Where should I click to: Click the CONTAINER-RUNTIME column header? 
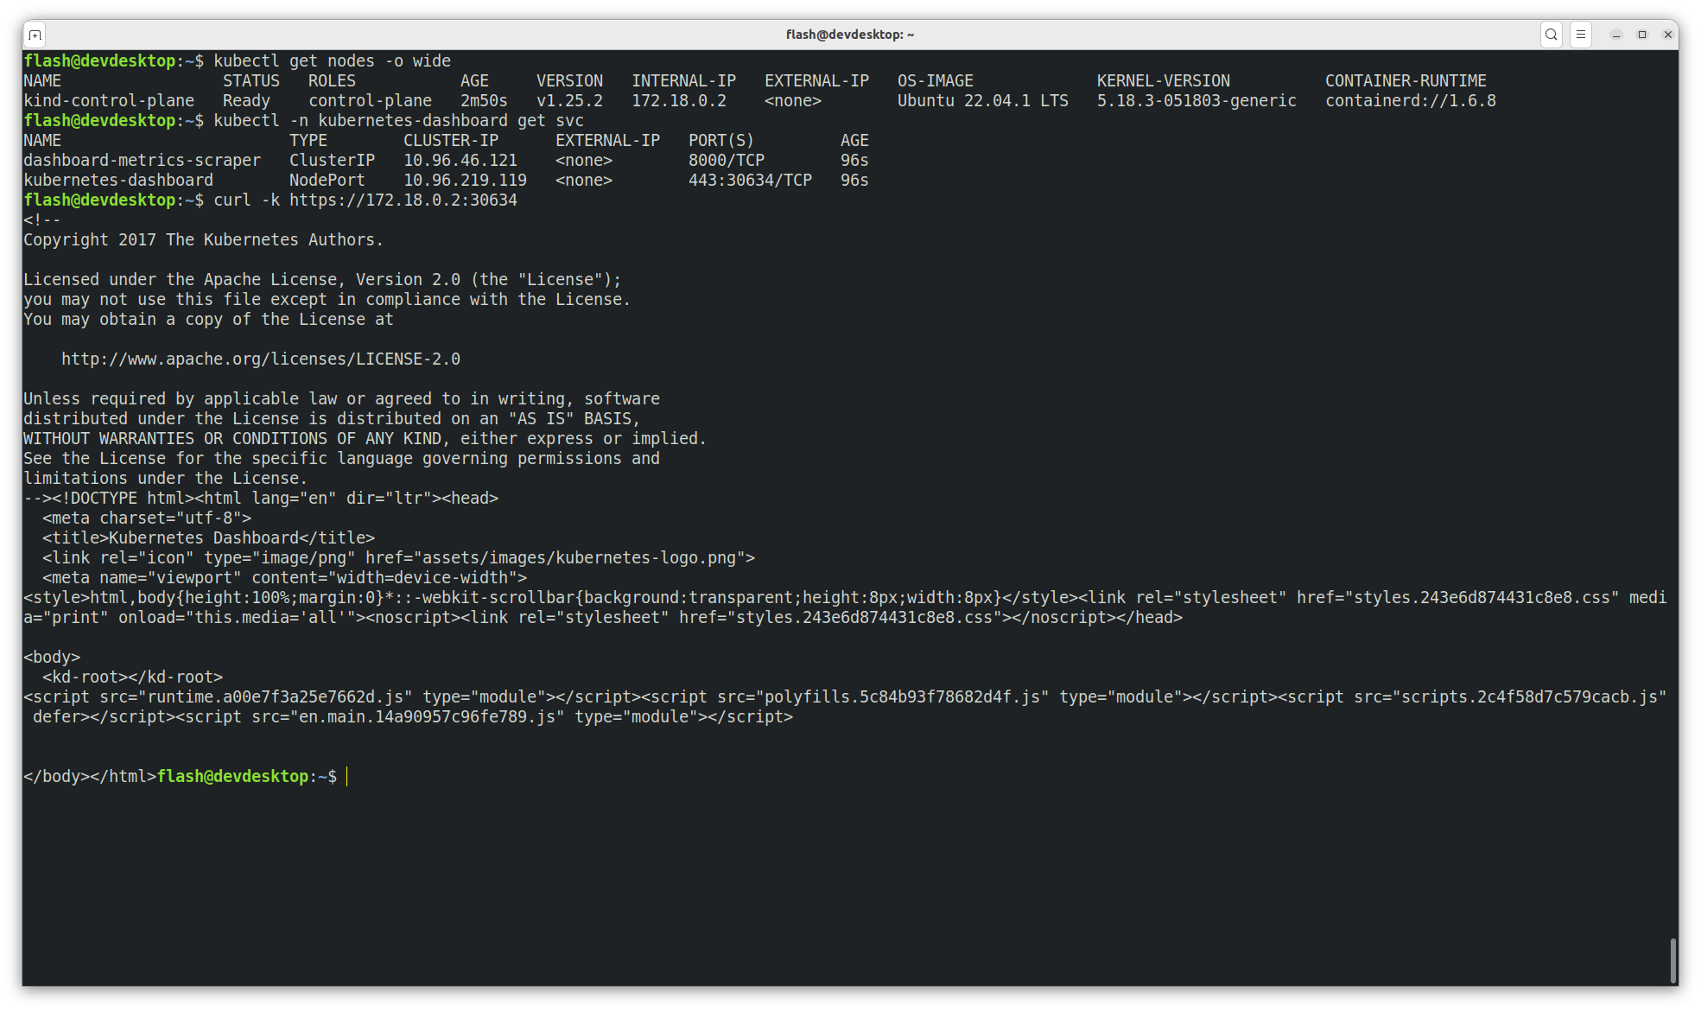(1406, 80)
